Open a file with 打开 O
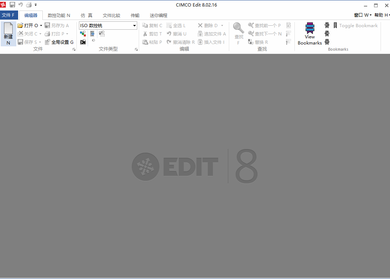Viewport: 390px width, 279px height. [x=28, y=25]
